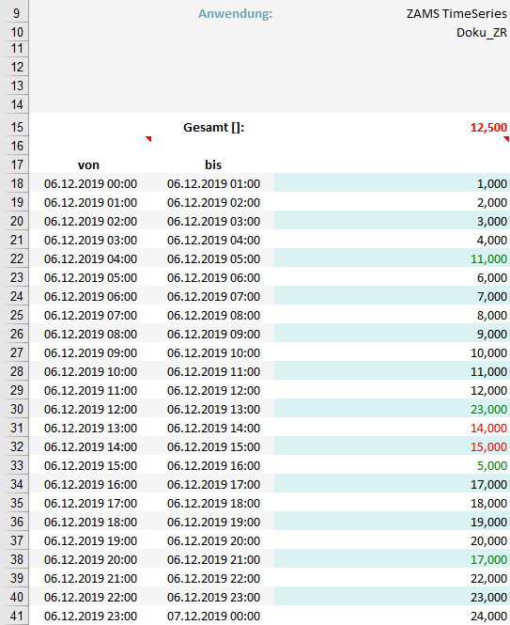Select the green 5,000 value cell

point(392,465)
